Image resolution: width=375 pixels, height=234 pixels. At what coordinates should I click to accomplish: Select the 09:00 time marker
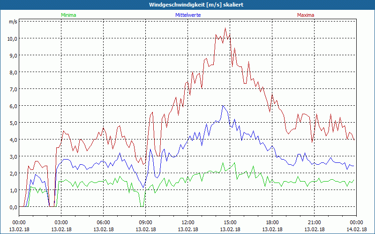(146, 222)
